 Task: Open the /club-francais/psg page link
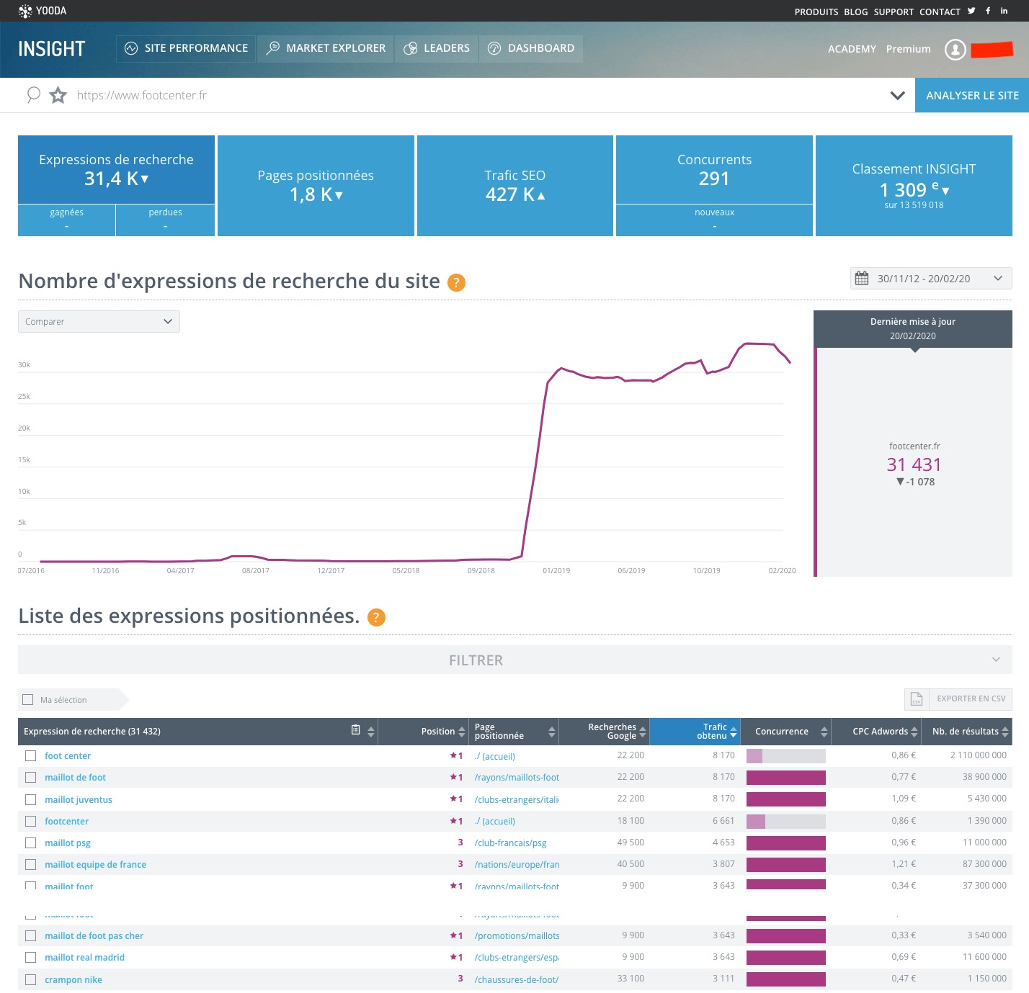(x=511, y=843)
